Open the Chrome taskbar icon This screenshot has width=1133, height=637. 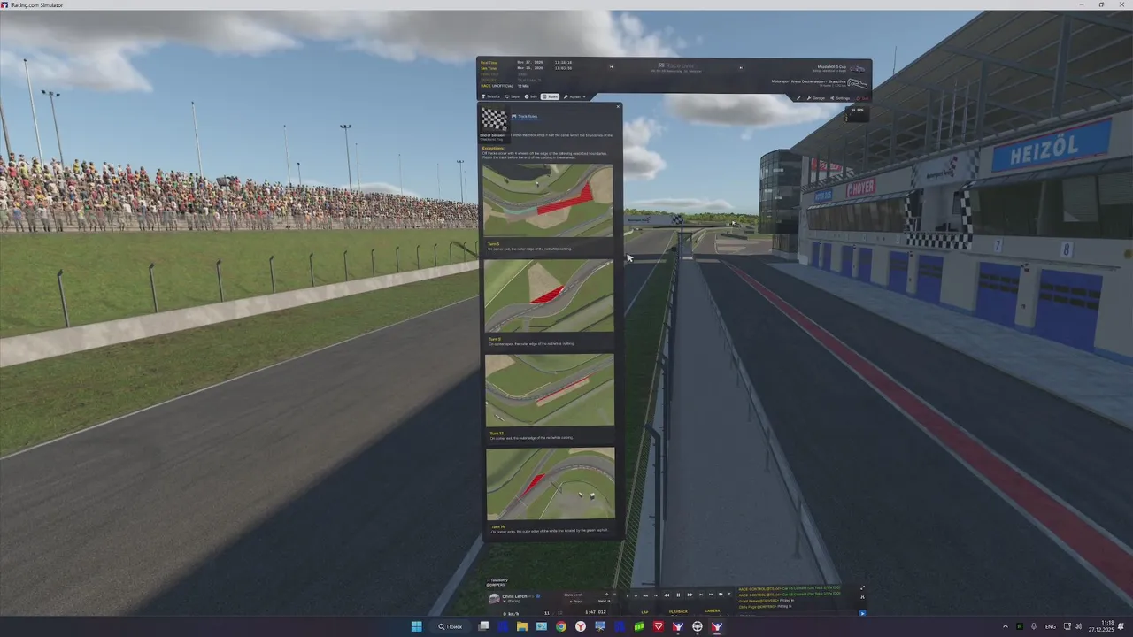[561, 626]
